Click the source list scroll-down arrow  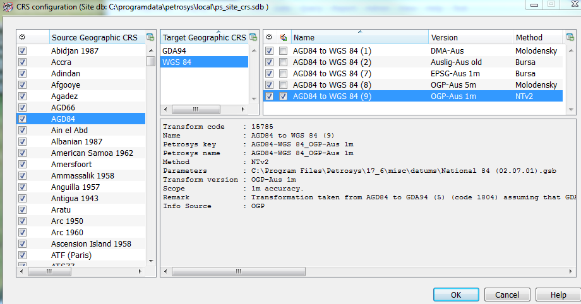(151, 260)
